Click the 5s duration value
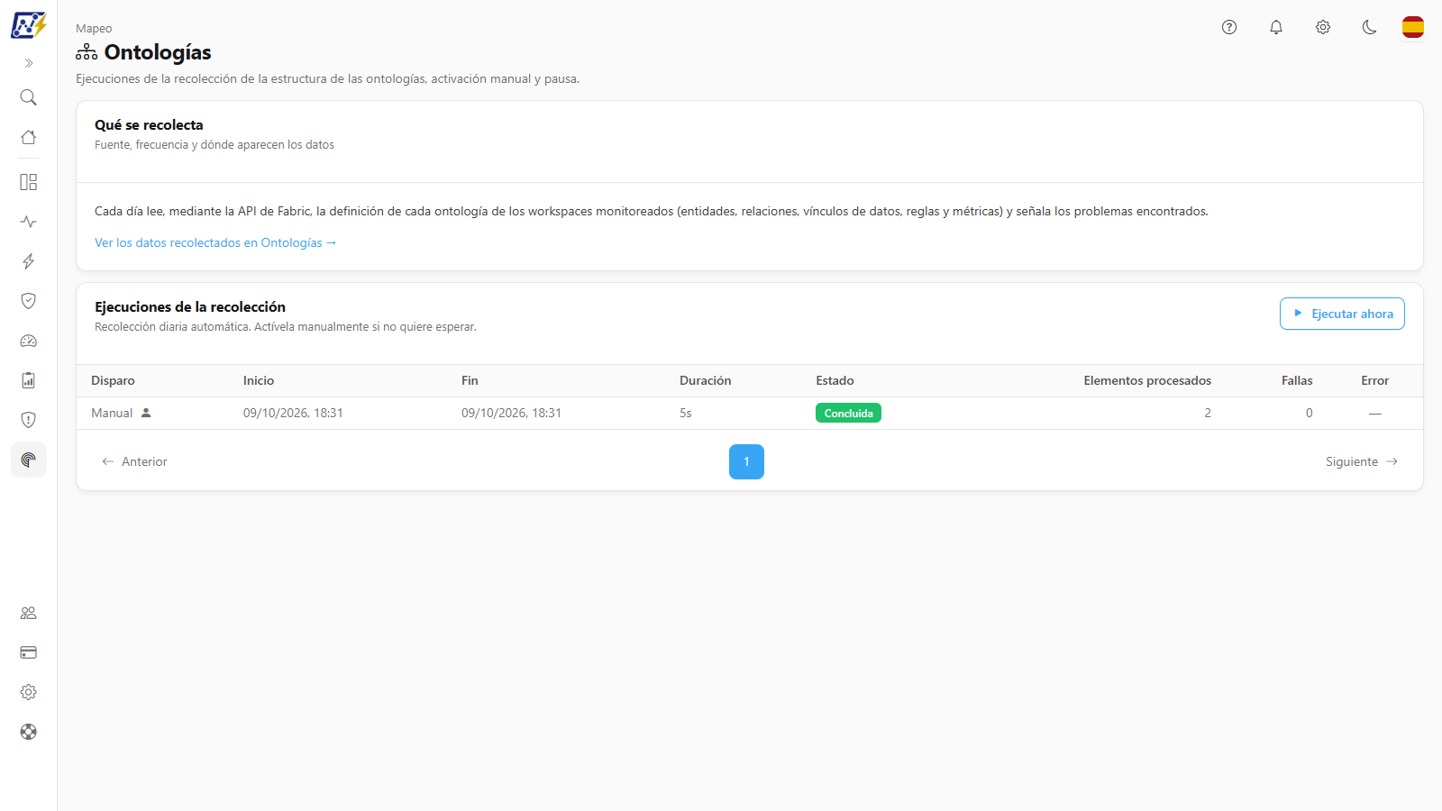The height and width of the screenshot is (811, 1442). [x=686, y=413]
